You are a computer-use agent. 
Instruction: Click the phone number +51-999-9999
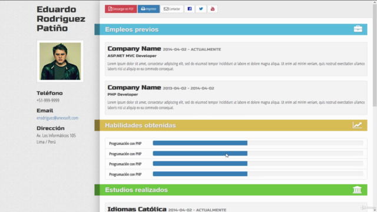pos(48,100)
